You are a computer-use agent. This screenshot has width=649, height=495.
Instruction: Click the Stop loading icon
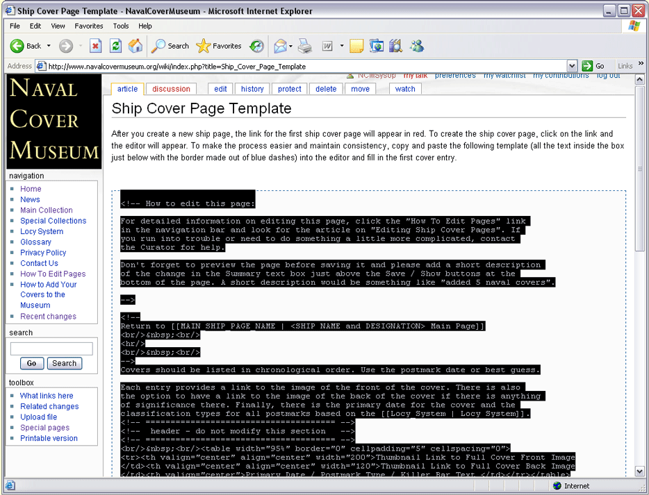96,46
